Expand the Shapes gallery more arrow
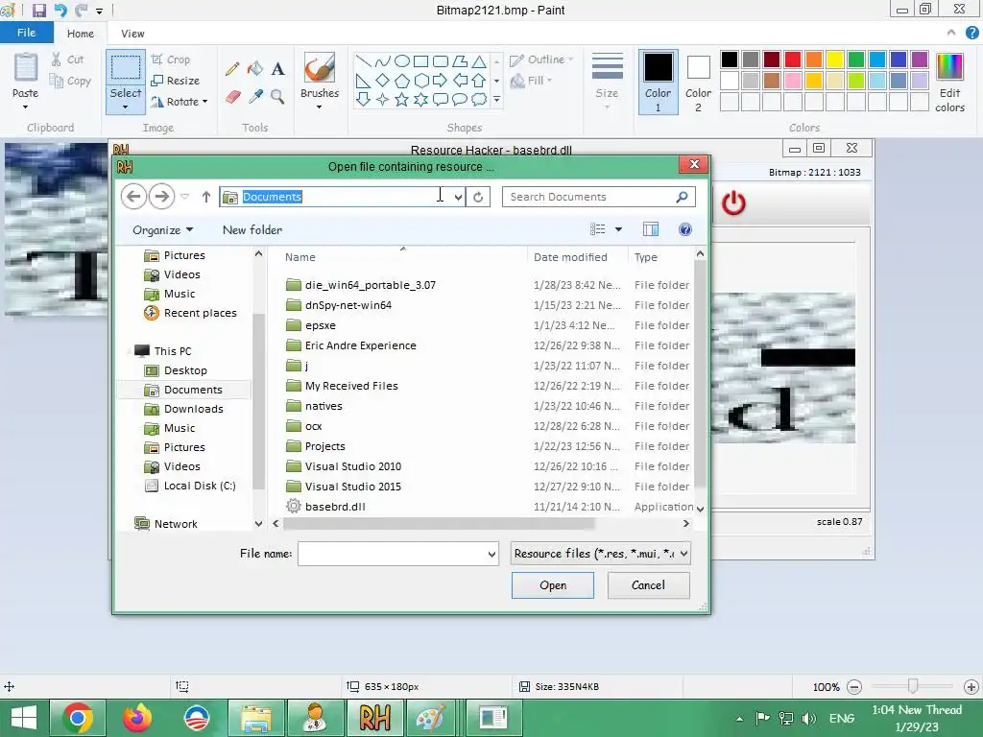 [496, 99]
